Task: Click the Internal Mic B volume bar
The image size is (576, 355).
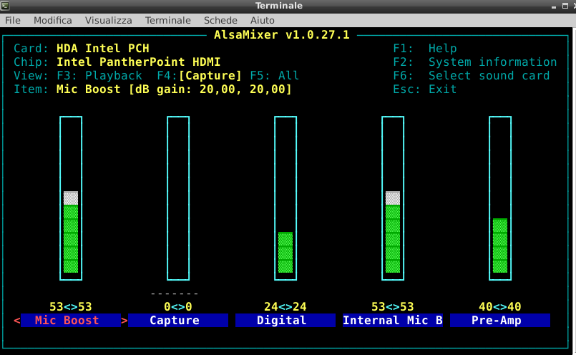Action: pos(393,198)
